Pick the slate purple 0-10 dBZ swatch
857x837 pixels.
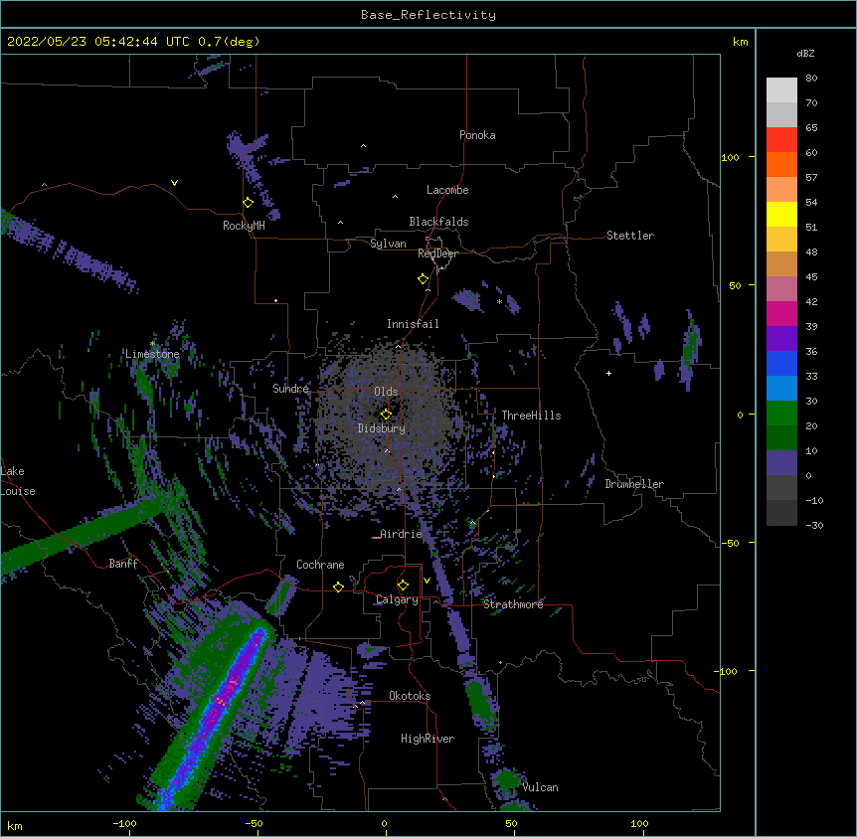[x=781, y=463]
